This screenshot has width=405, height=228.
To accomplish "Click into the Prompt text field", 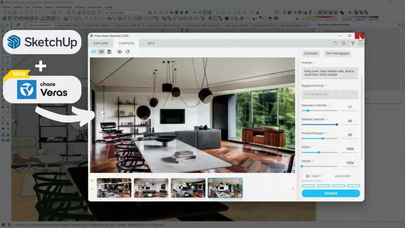I will 330,73.
